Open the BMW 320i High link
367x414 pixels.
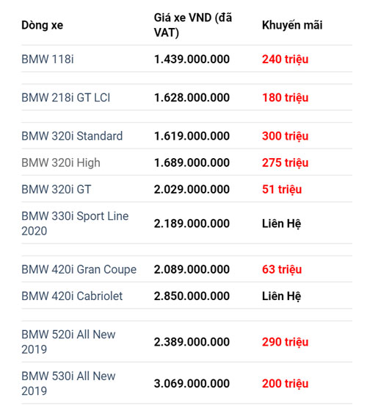pyautogui.click(x=61, y=163)
